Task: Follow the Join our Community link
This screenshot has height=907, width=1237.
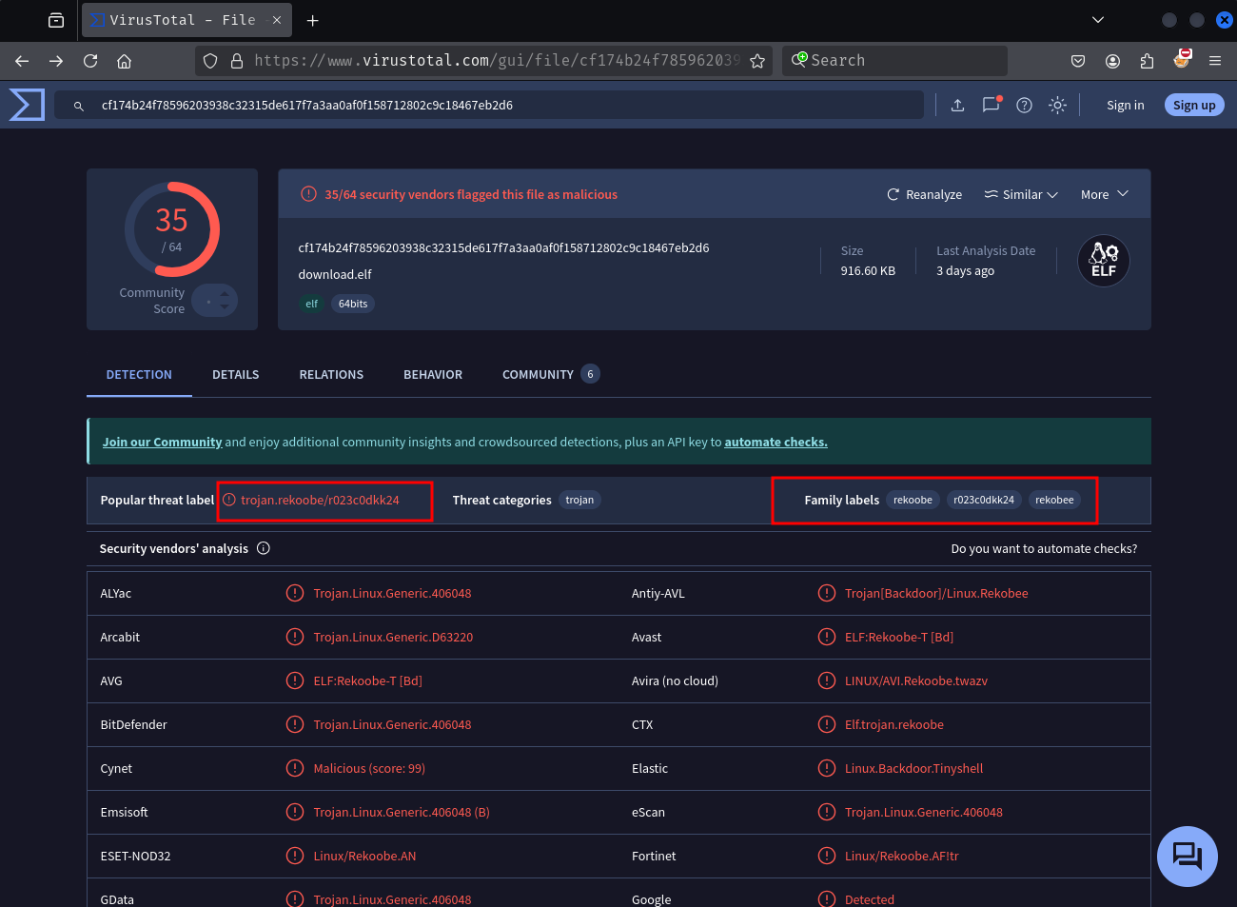Action: (162, 442)
